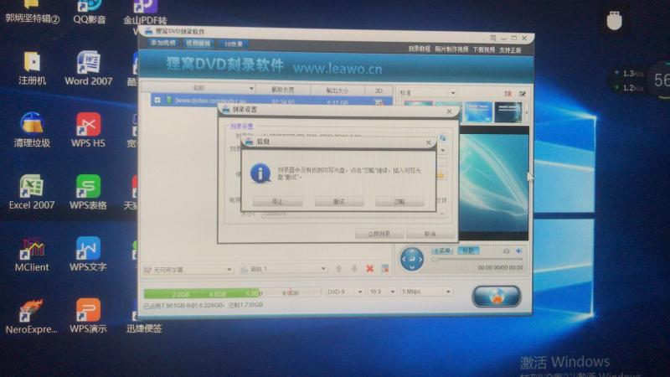Open 清理垃圾 desktop shortcut
The width and height of the screenshot is (670, 377).
pos(32,130)
